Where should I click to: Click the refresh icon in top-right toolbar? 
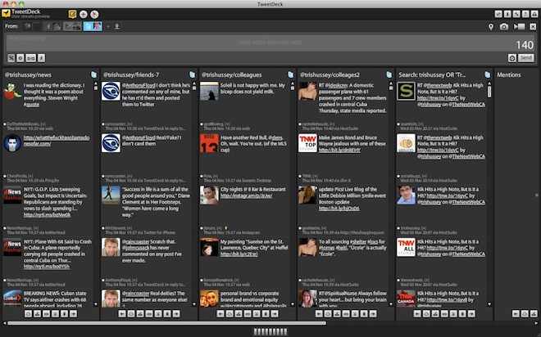498,14
